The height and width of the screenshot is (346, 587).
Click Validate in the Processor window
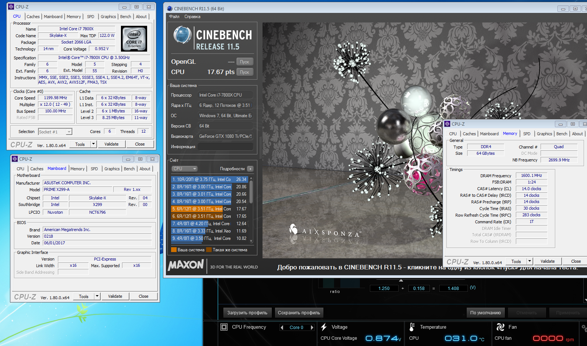[111, 144]
